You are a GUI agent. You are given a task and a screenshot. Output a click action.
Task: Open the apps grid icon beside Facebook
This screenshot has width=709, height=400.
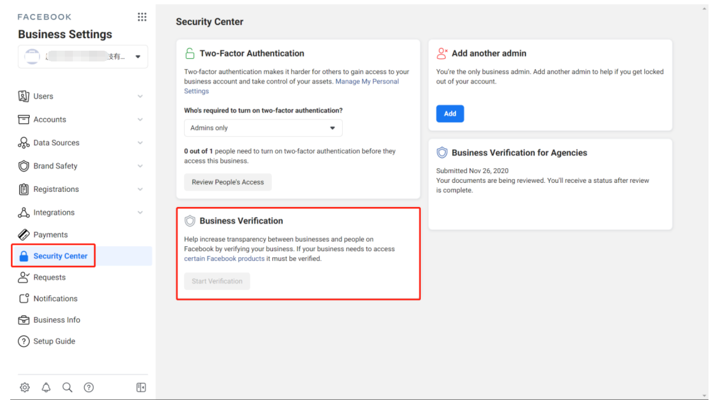(142, 17)
